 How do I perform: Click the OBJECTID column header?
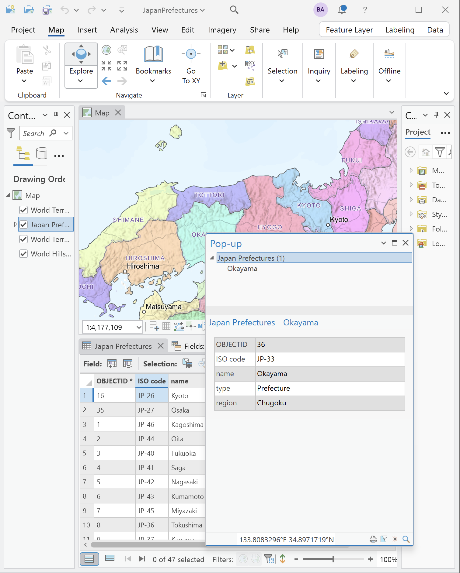(x=114, y=381)
